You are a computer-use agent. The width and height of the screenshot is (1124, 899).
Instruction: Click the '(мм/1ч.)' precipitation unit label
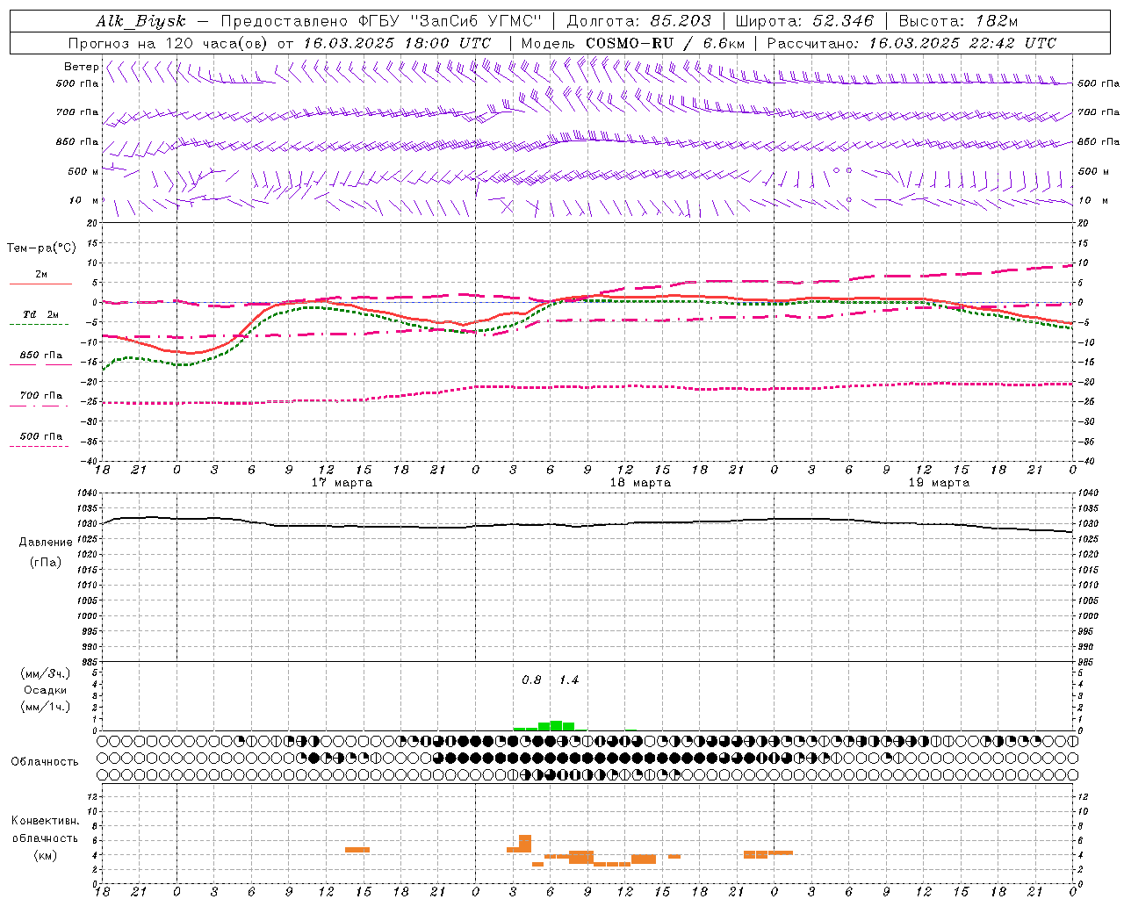coord(45,706)
